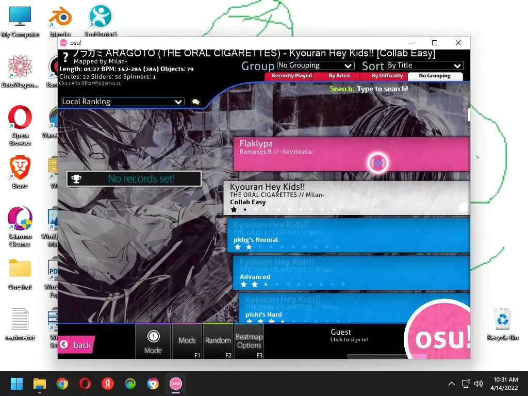Screen dimensions: 528x396
Task: Open clock and date in taskbar
Action: pos(504,384)
